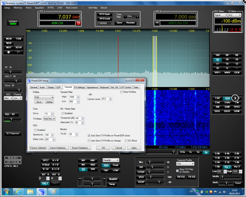
Task: Adjust the Mic level slider
Action: click(150, 162)
